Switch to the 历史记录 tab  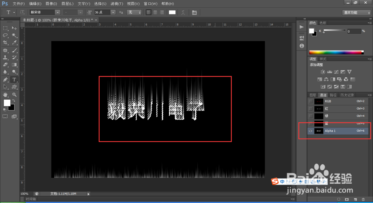point(347,95)
